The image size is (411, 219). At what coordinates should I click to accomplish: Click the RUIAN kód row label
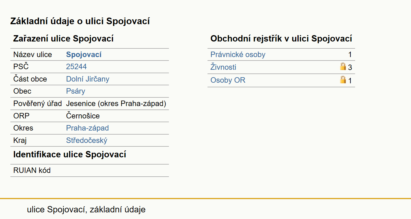[32, 170]
